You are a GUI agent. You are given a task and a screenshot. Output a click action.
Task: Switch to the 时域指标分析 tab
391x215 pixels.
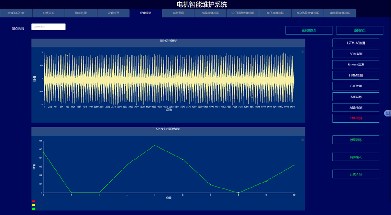pyautogui.click(x=16, y=13)
